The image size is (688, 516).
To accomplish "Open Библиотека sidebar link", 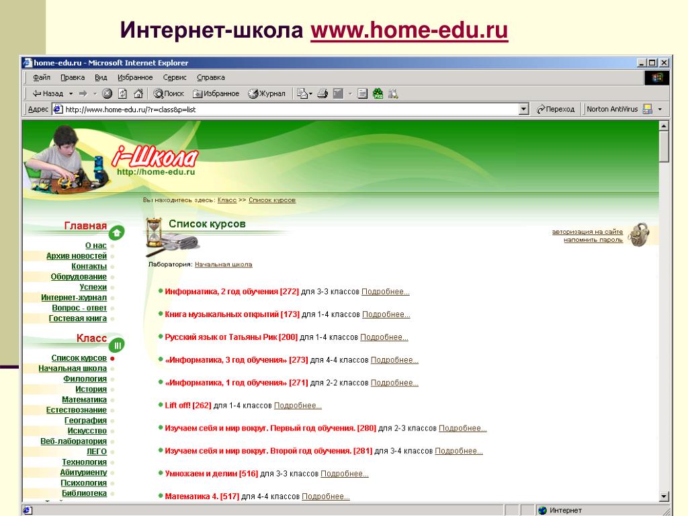I will tap(84, 493).
